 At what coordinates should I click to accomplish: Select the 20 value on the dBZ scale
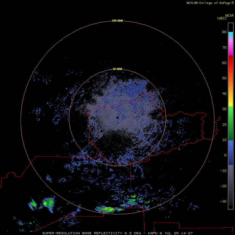(224, 124)
